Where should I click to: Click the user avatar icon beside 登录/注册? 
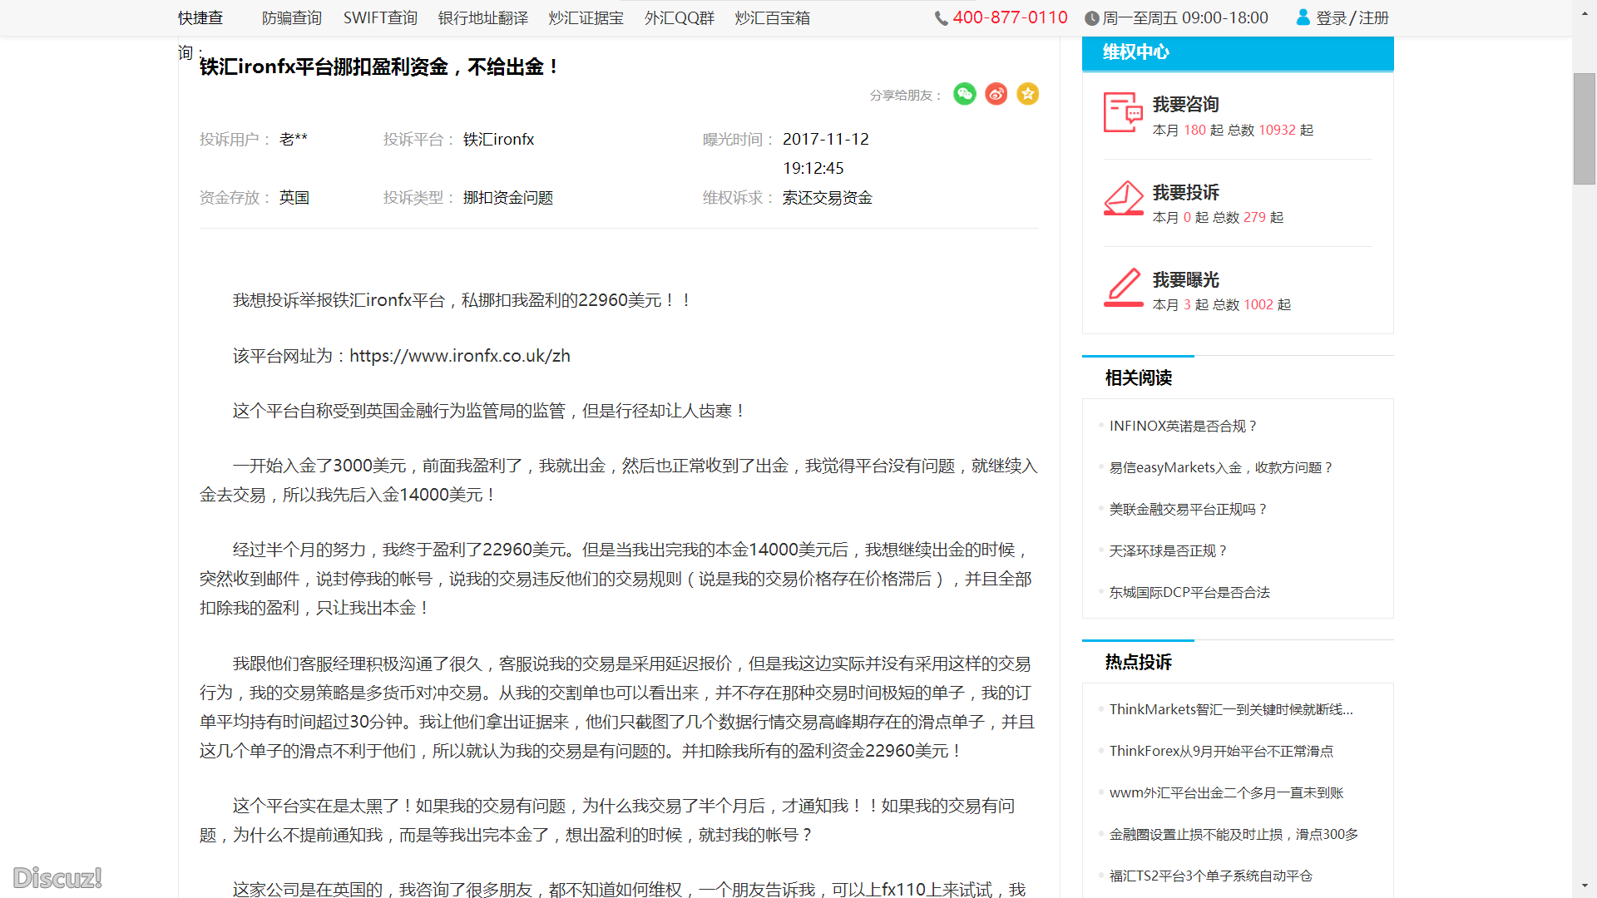[x=1303, y=17]
